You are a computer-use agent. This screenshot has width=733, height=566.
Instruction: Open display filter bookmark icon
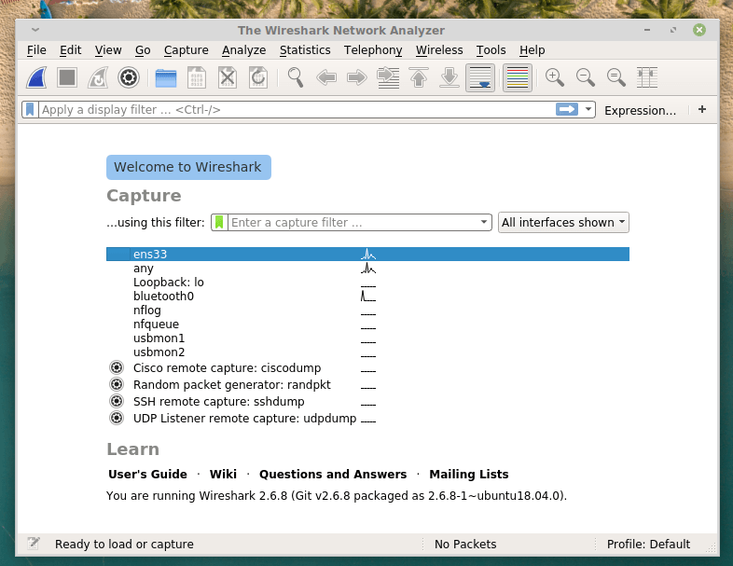click(30, 109)
